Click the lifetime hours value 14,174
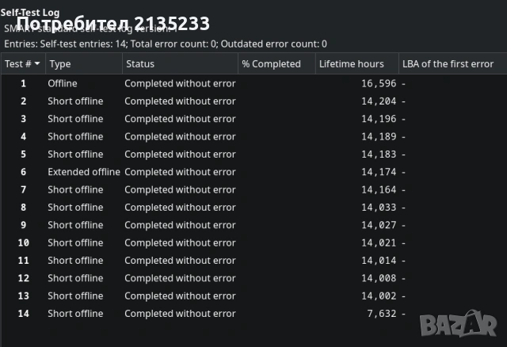Screen dimensions: 507x347 [x=379, y=172]
